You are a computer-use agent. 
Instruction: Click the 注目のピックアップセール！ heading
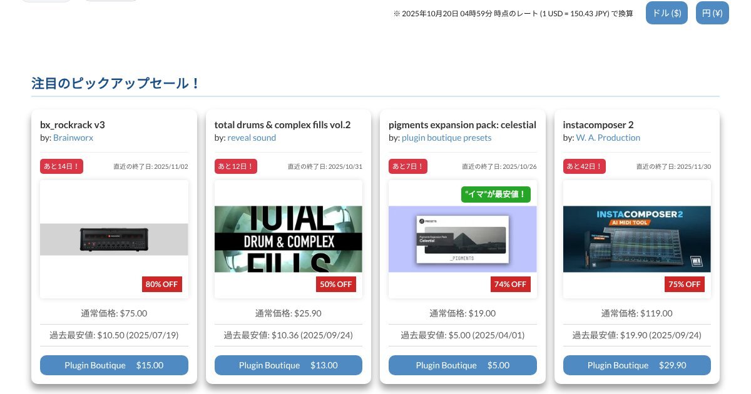(116, 83)
